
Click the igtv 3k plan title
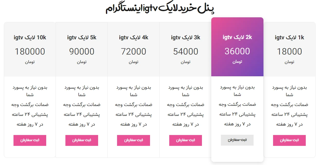pos(186,37)
